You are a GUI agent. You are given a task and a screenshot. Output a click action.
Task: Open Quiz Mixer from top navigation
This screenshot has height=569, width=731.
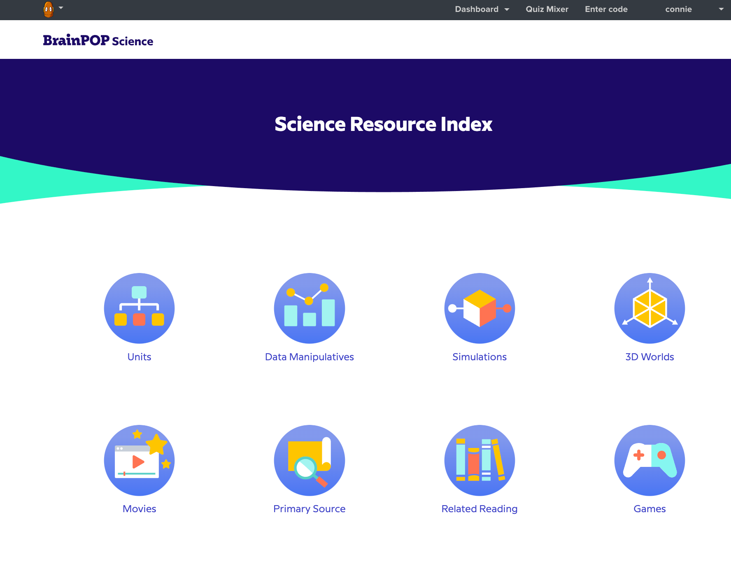547,9
